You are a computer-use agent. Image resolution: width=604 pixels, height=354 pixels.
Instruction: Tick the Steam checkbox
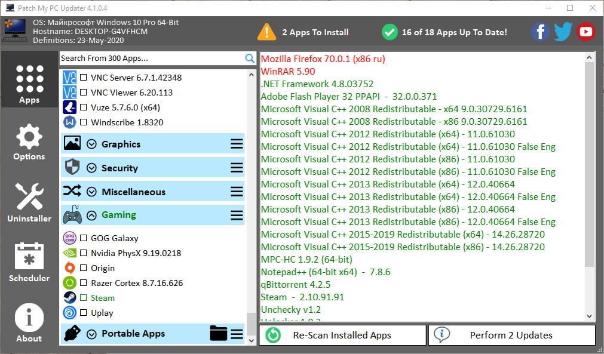pyautogui.click(x=83, y=298)
